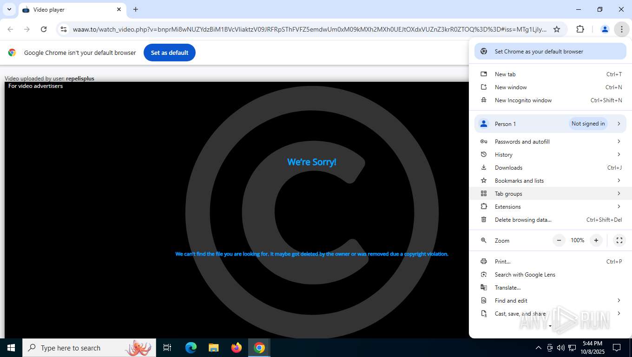This screenshot has height=357, width=632.
Task: Choose New tab from the menu
Action: [550, 74]
